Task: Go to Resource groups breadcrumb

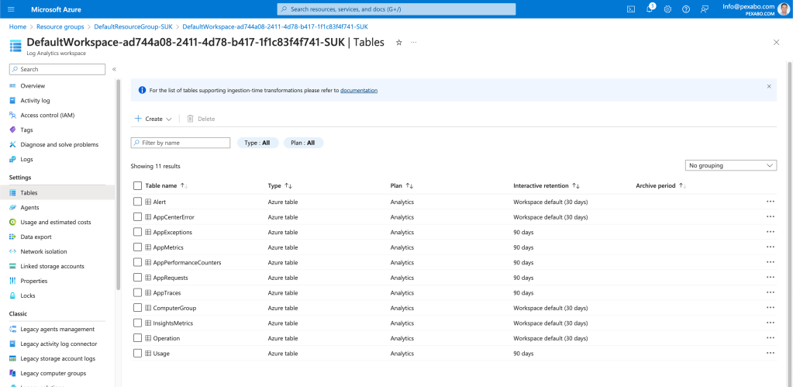Action: [60, 26]
